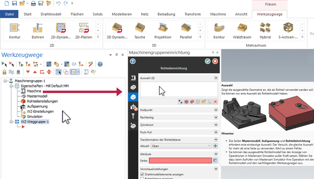Open the Datei menu tab

(9, 14)
